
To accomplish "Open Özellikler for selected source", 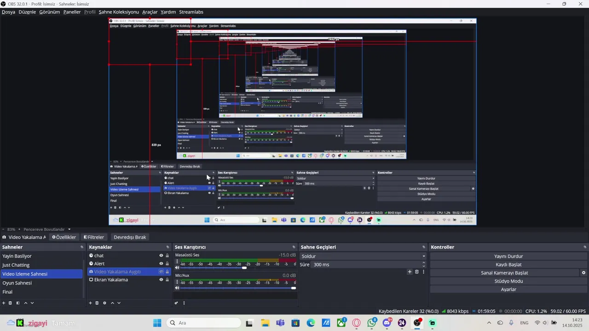I will [x=64, y=237].
